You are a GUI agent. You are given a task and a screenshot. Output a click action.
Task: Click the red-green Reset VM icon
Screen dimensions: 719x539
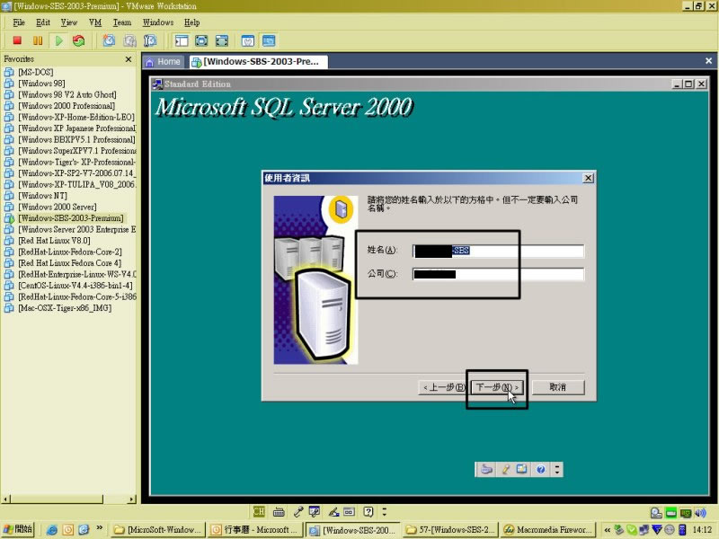79,40
